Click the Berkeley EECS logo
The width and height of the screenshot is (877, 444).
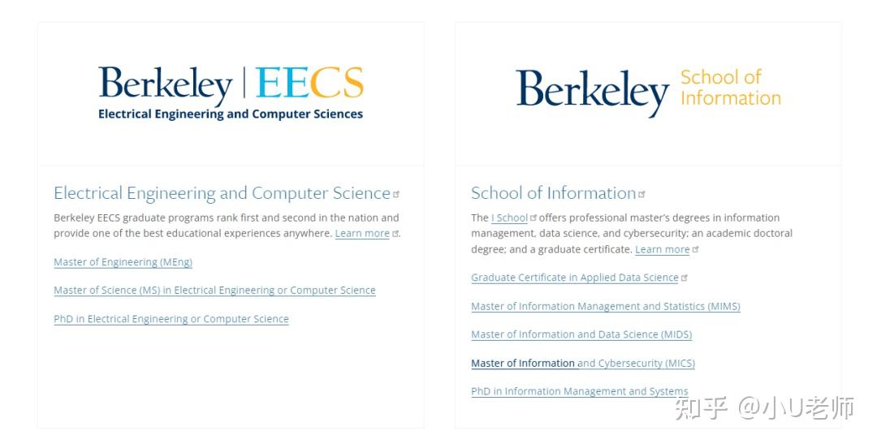(x=231, y=93)
